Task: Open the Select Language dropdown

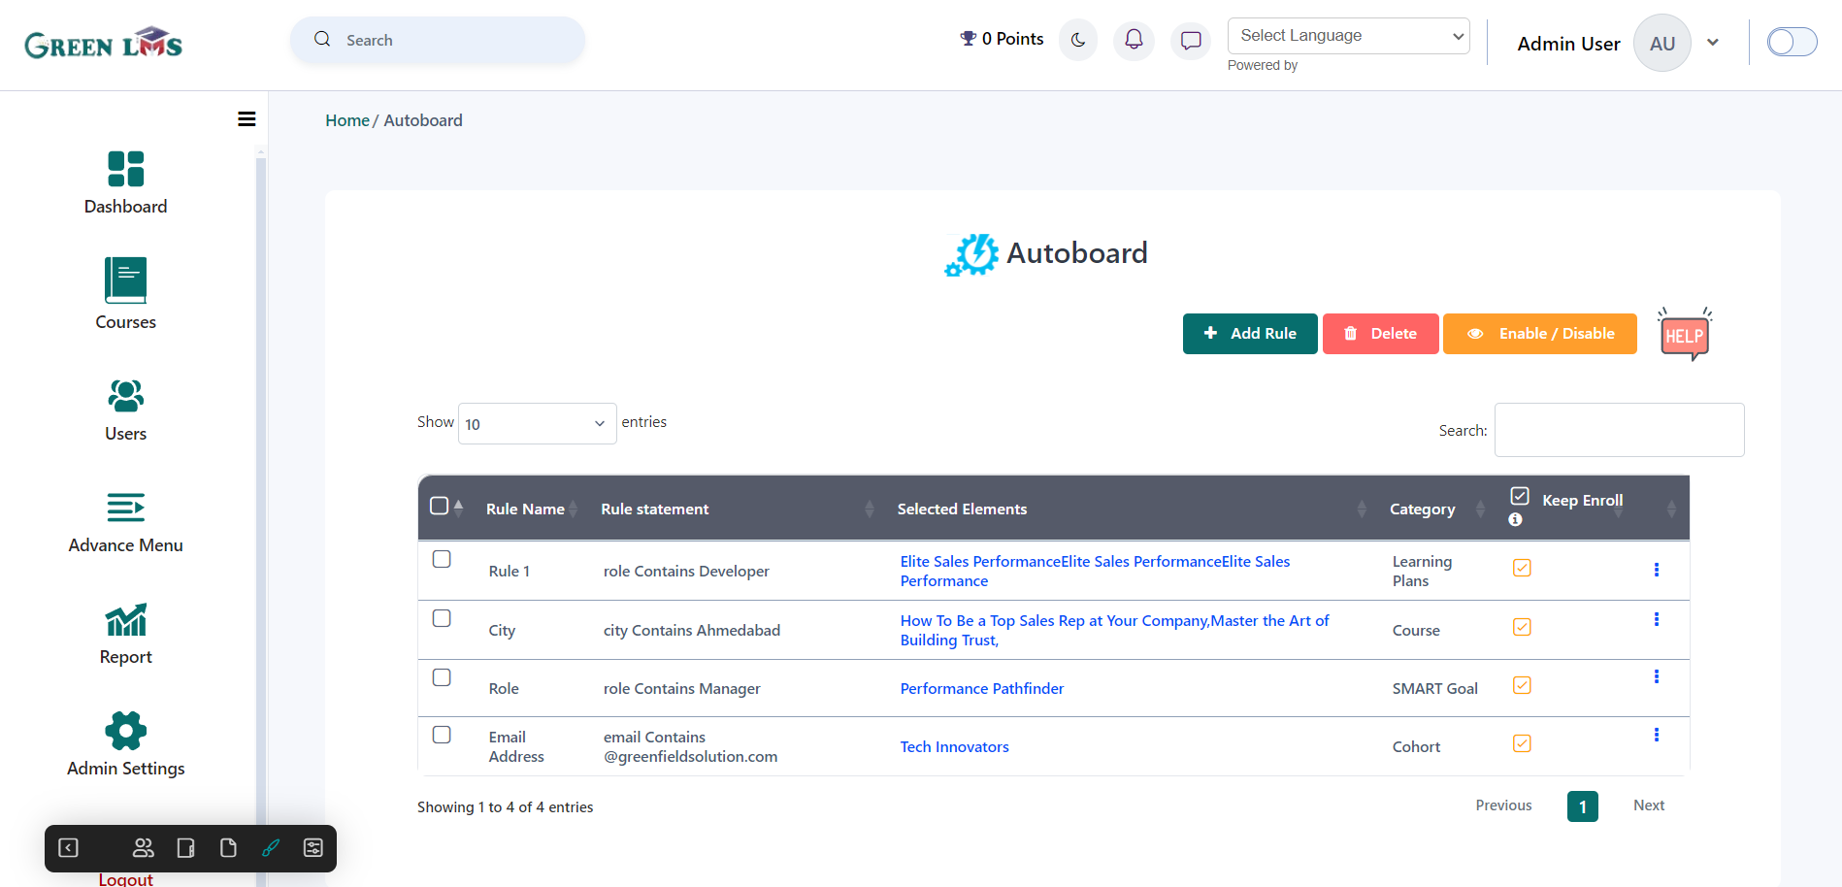Action: [x=1348, y=36]
